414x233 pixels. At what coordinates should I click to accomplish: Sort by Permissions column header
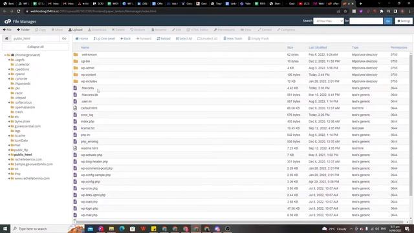(x=398, y=47)
